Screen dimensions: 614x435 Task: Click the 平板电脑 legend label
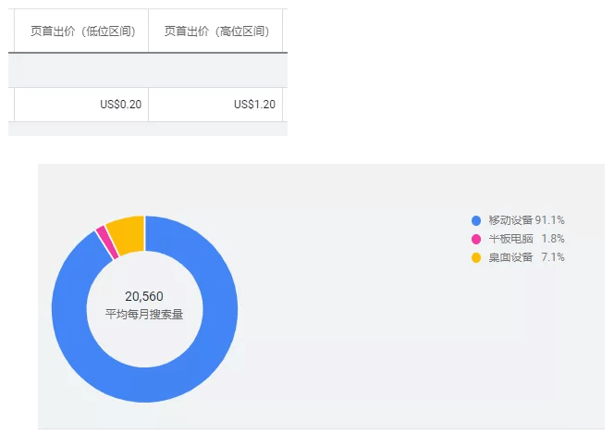[x=510, y=239]
